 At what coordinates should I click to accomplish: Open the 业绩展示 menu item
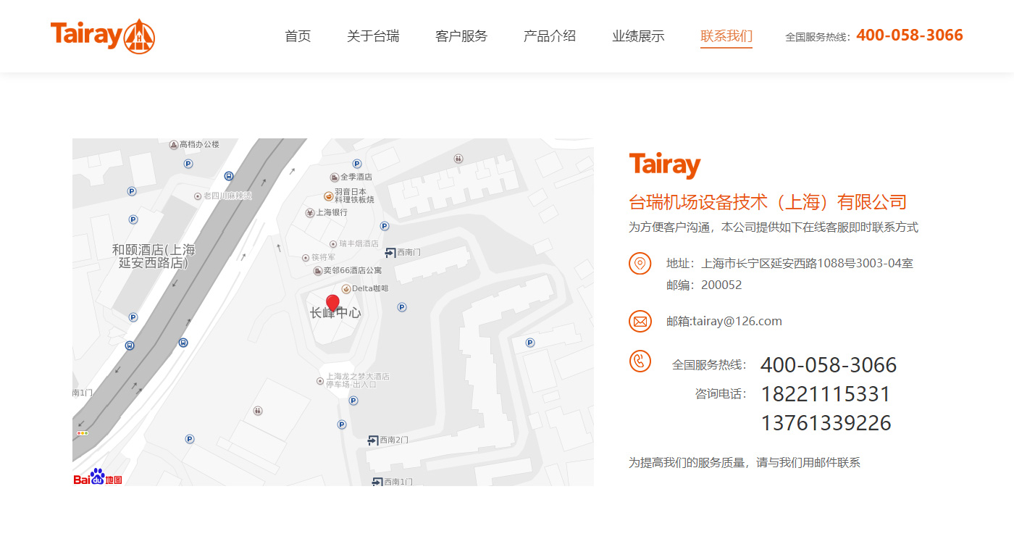[x=638, y=36]
